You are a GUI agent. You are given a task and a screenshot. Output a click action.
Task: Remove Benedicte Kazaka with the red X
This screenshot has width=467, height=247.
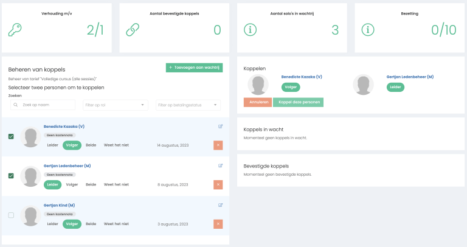pos(218,145)
